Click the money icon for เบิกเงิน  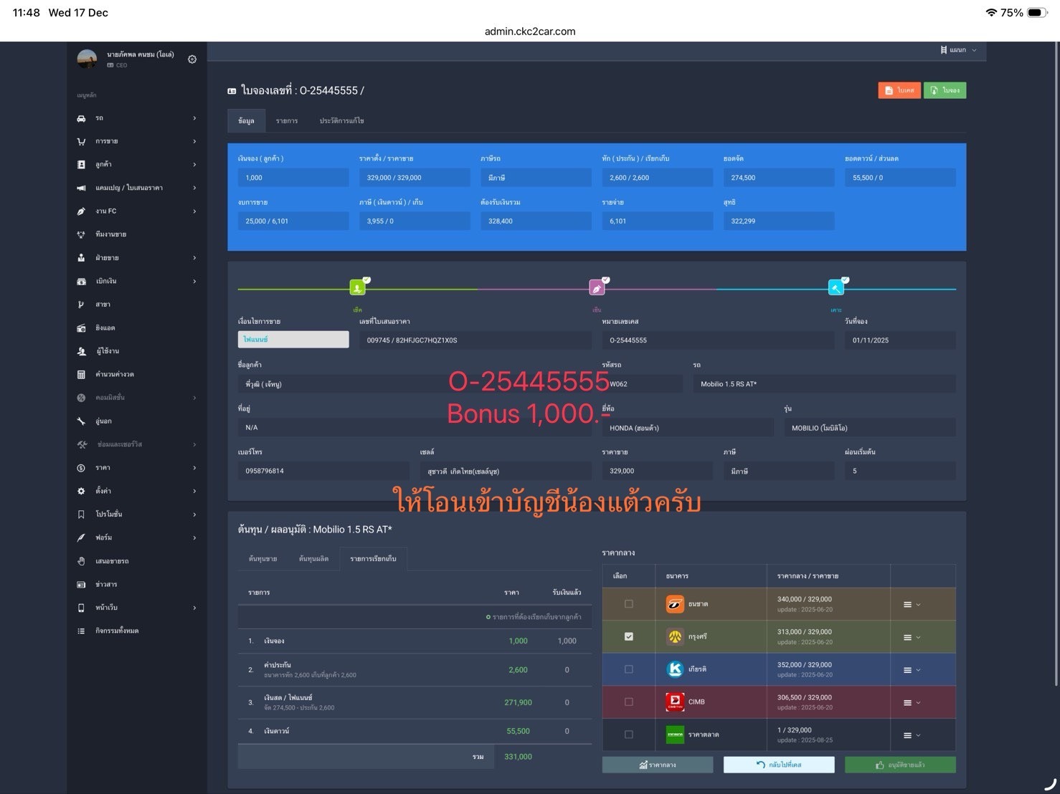tap(81, 281)
